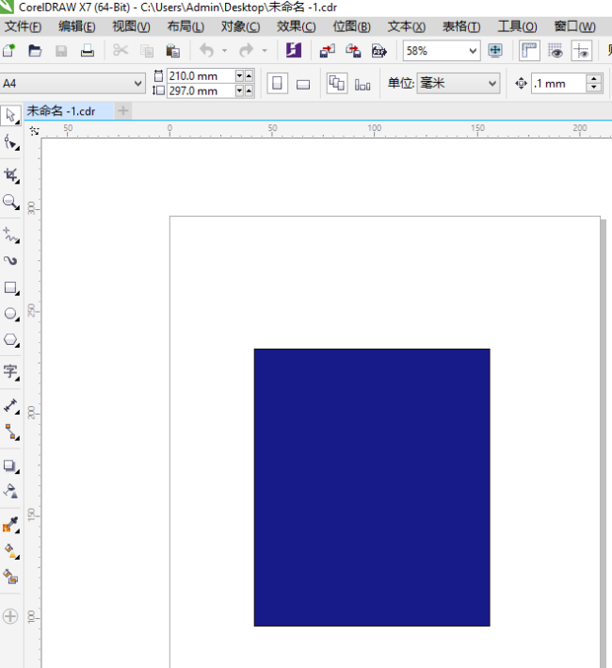
Task: Activate the Text tool (字)
Action: 11,370
